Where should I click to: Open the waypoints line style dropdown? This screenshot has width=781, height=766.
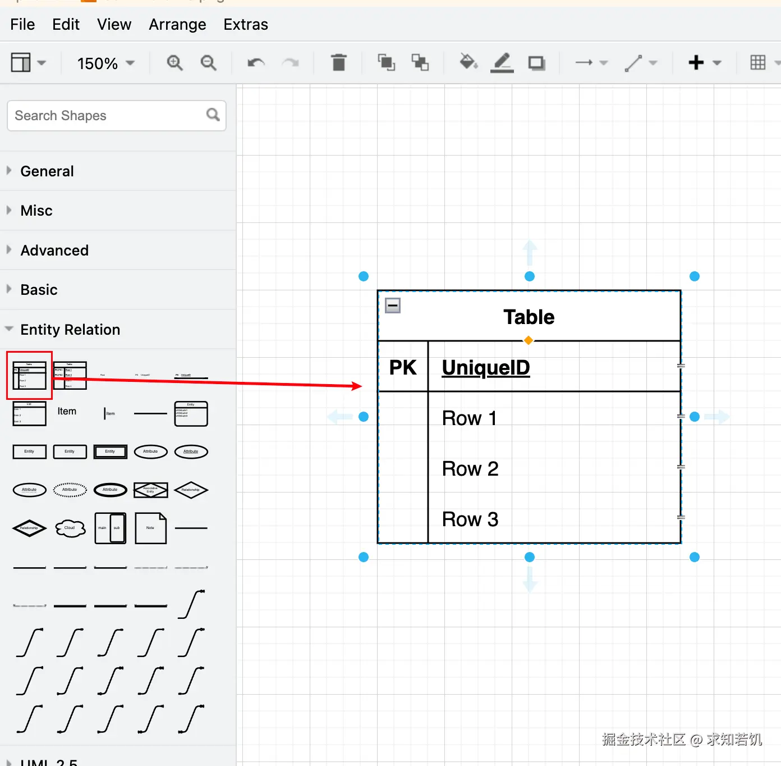coord(641,63)
